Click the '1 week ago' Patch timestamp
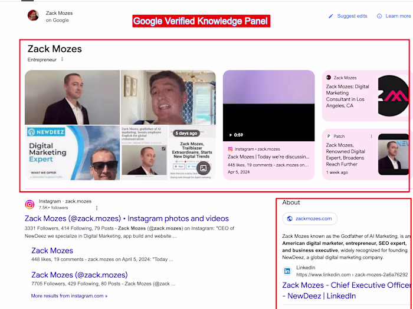413x309 pixels. [x=337, y=172]
